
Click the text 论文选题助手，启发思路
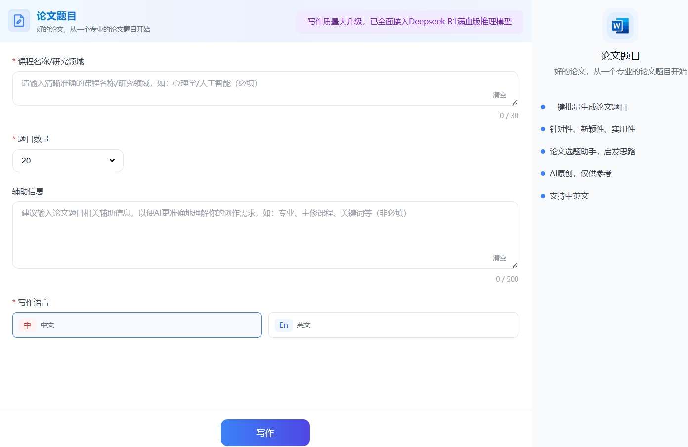click(592, 151)
